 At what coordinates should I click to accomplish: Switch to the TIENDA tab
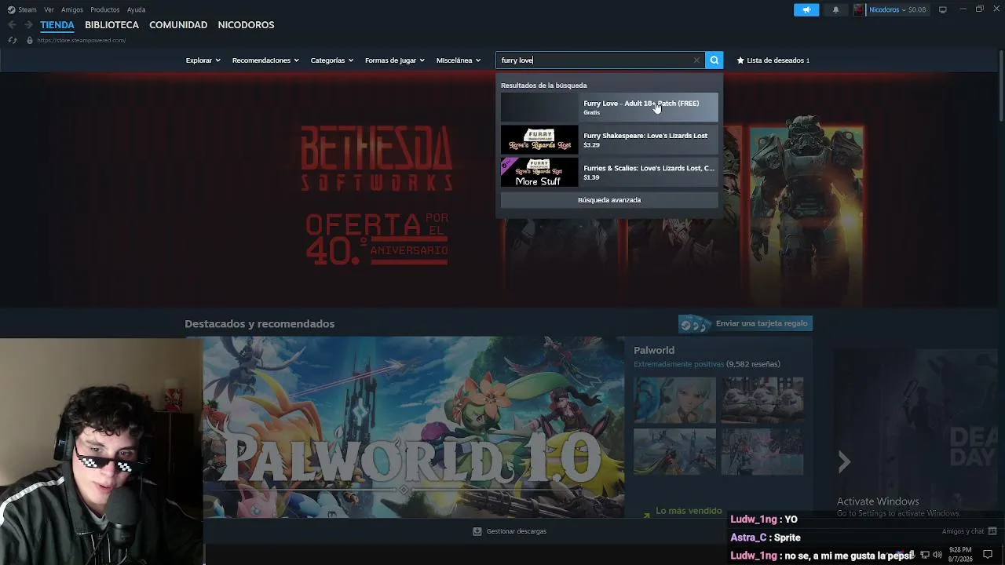coord(57,25)
